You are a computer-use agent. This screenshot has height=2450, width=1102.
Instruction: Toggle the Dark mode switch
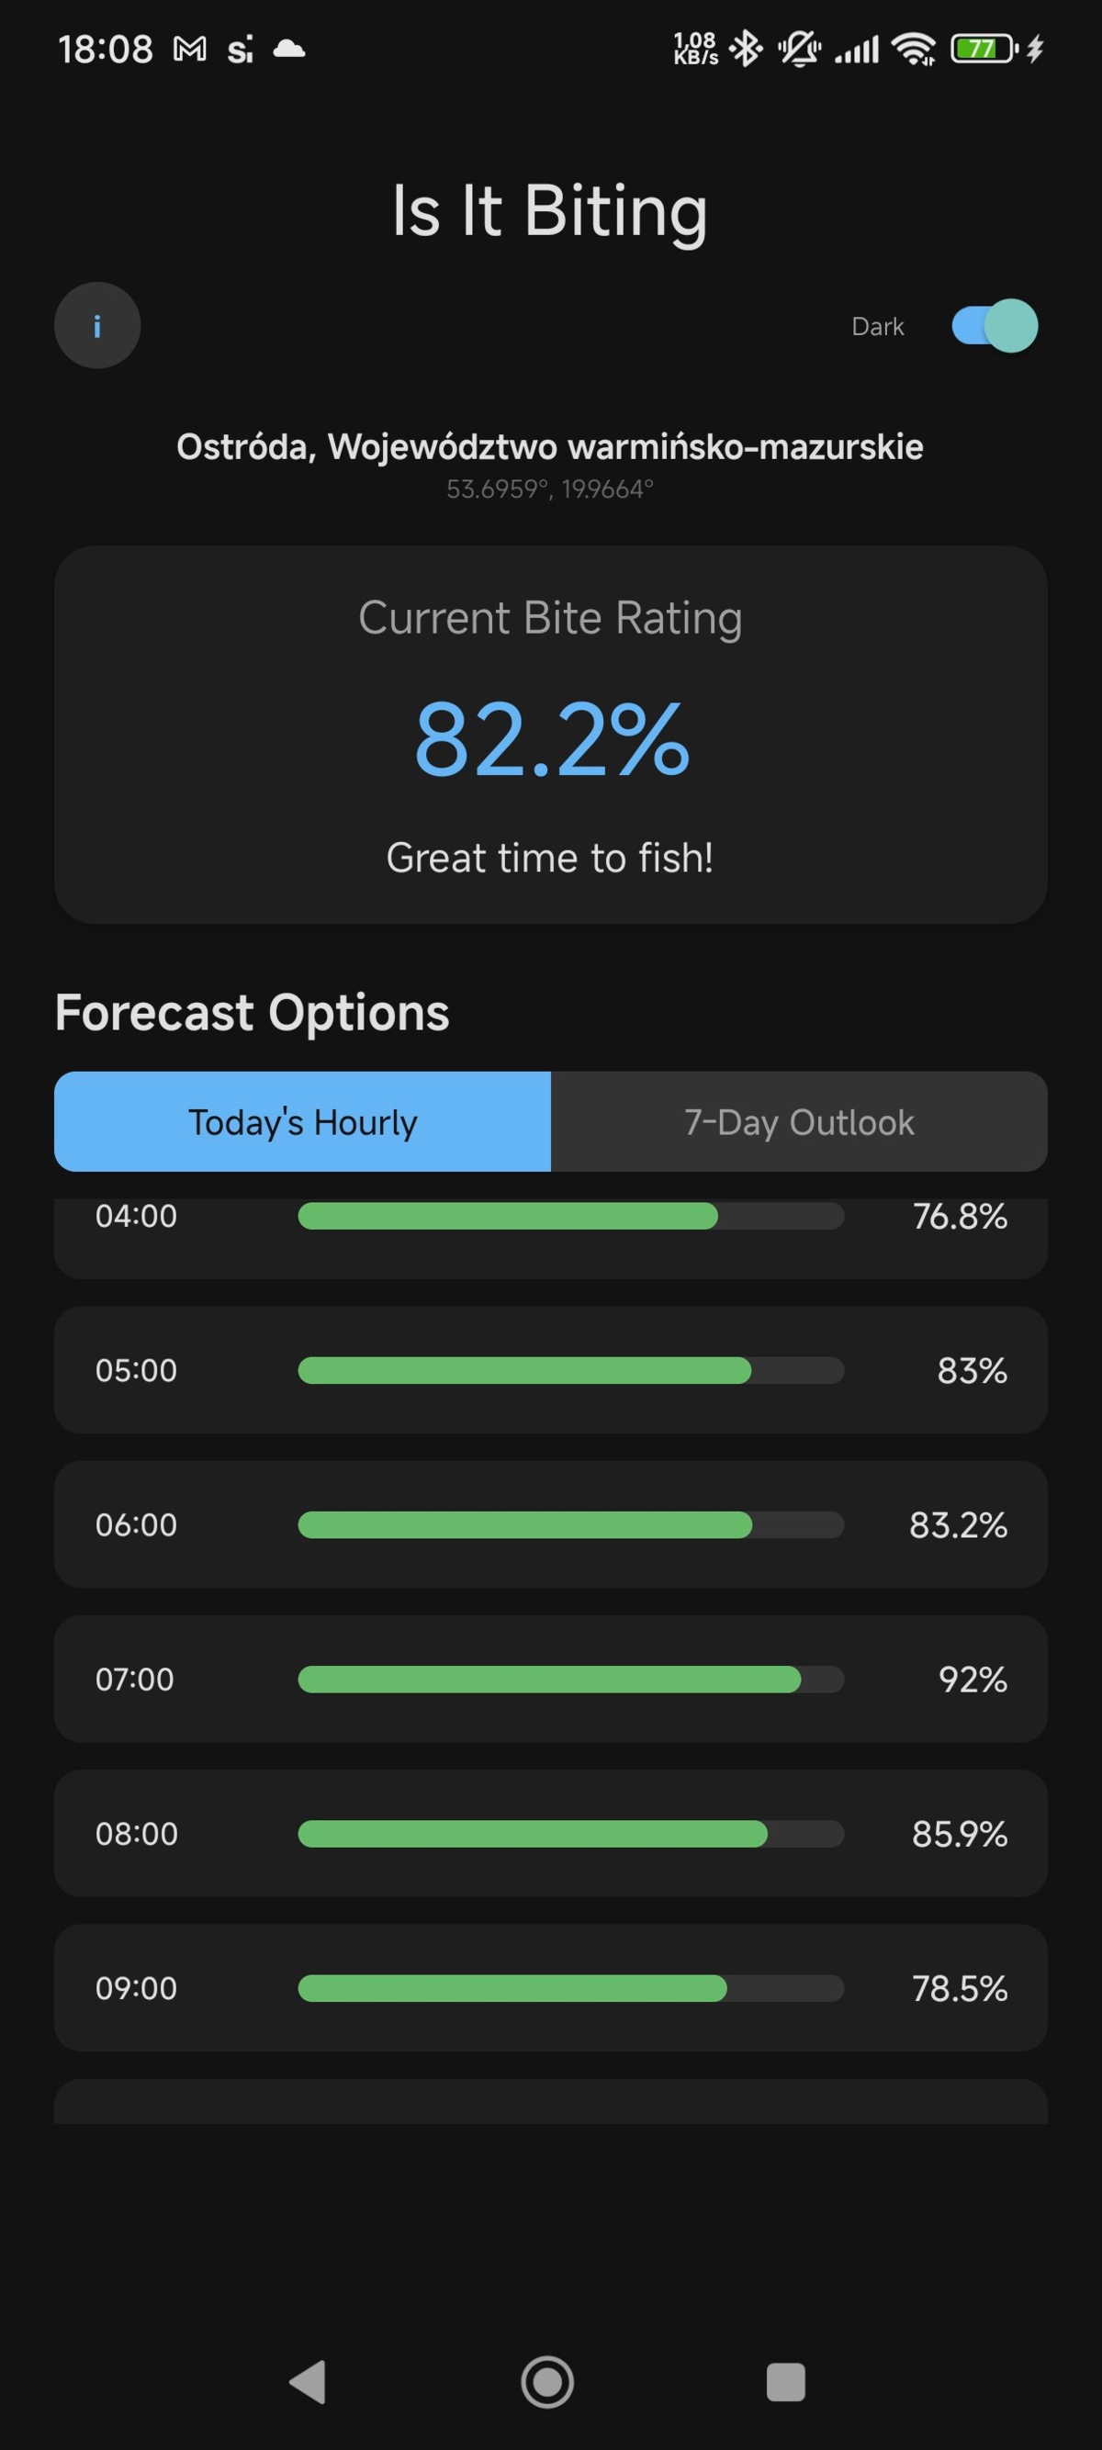point(994,326)
